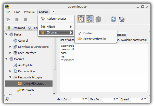Open Addon Manager from the Addons menu

tap(56, 19)
